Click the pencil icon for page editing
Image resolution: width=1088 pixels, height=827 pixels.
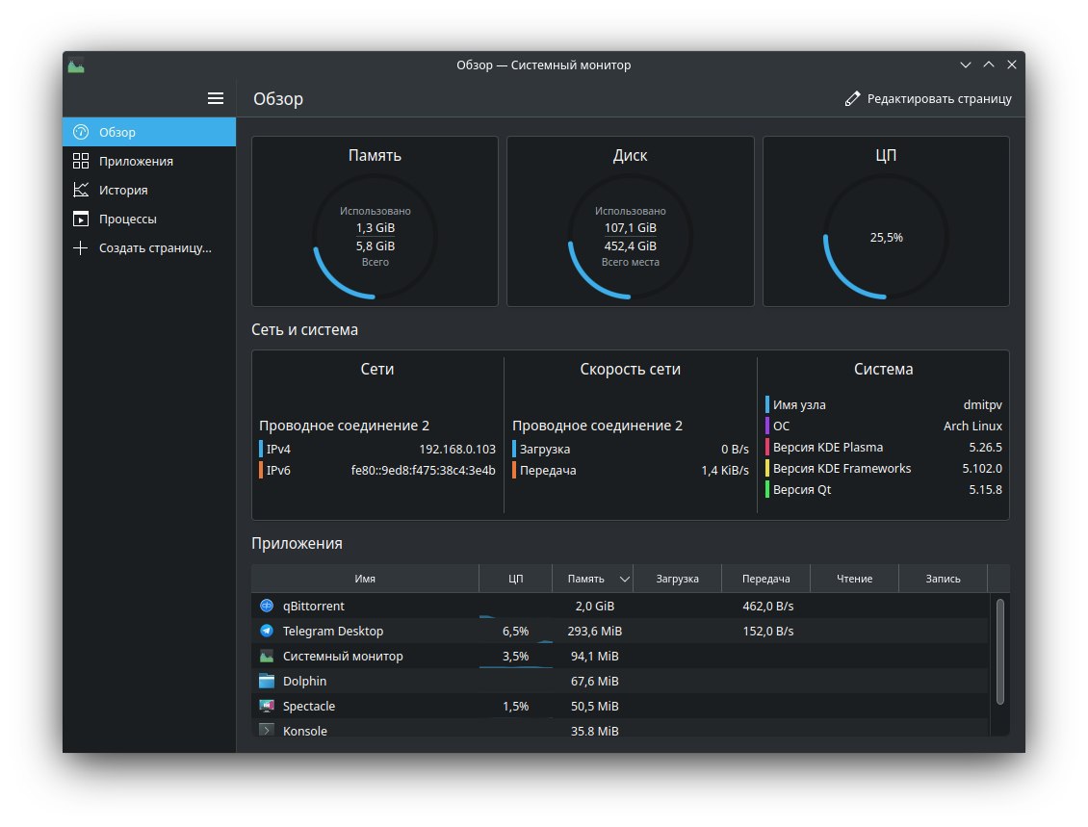coord(852,98)
